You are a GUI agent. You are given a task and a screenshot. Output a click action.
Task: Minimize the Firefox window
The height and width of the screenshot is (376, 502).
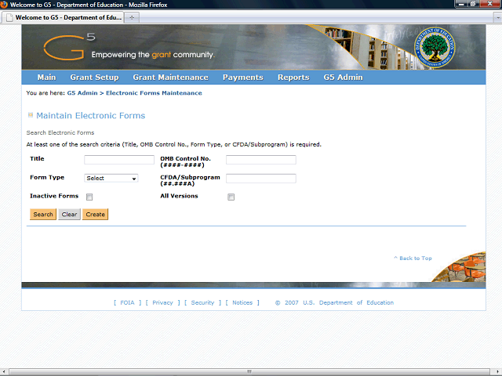(461, 4)
